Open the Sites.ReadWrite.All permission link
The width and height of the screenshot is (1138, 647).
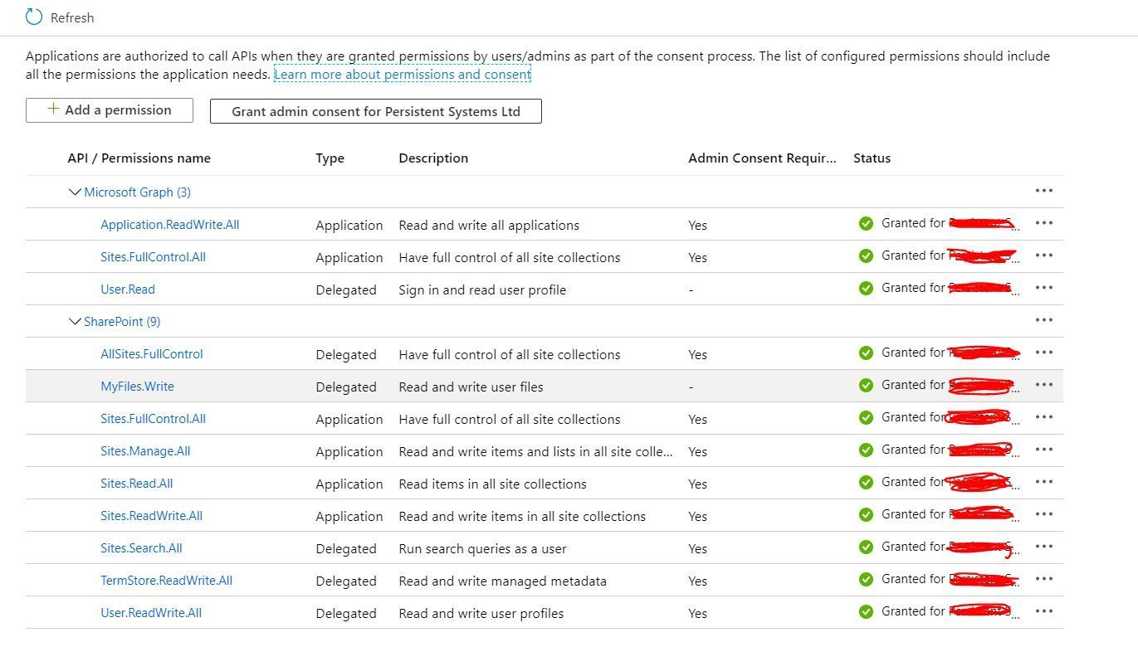tap(151, 515)
